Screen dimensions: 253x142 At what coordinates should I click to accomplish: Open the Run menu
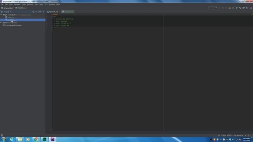click(36, 4)
